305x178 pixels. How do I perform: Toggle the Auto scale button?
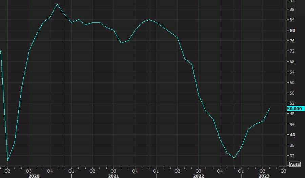[295, 164]
